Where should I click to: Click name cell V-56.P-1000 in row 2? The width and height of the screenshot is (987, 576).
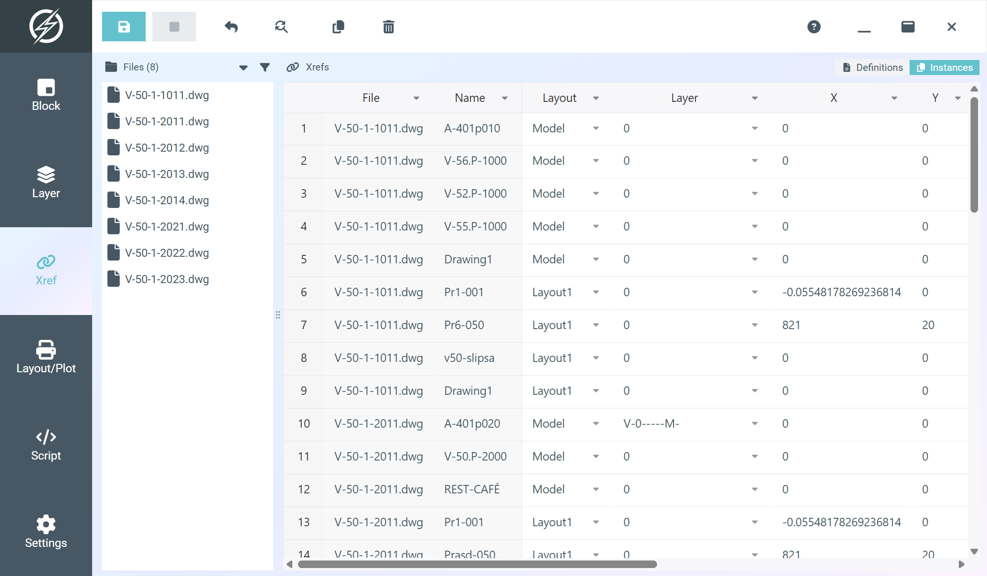point(475,161)
